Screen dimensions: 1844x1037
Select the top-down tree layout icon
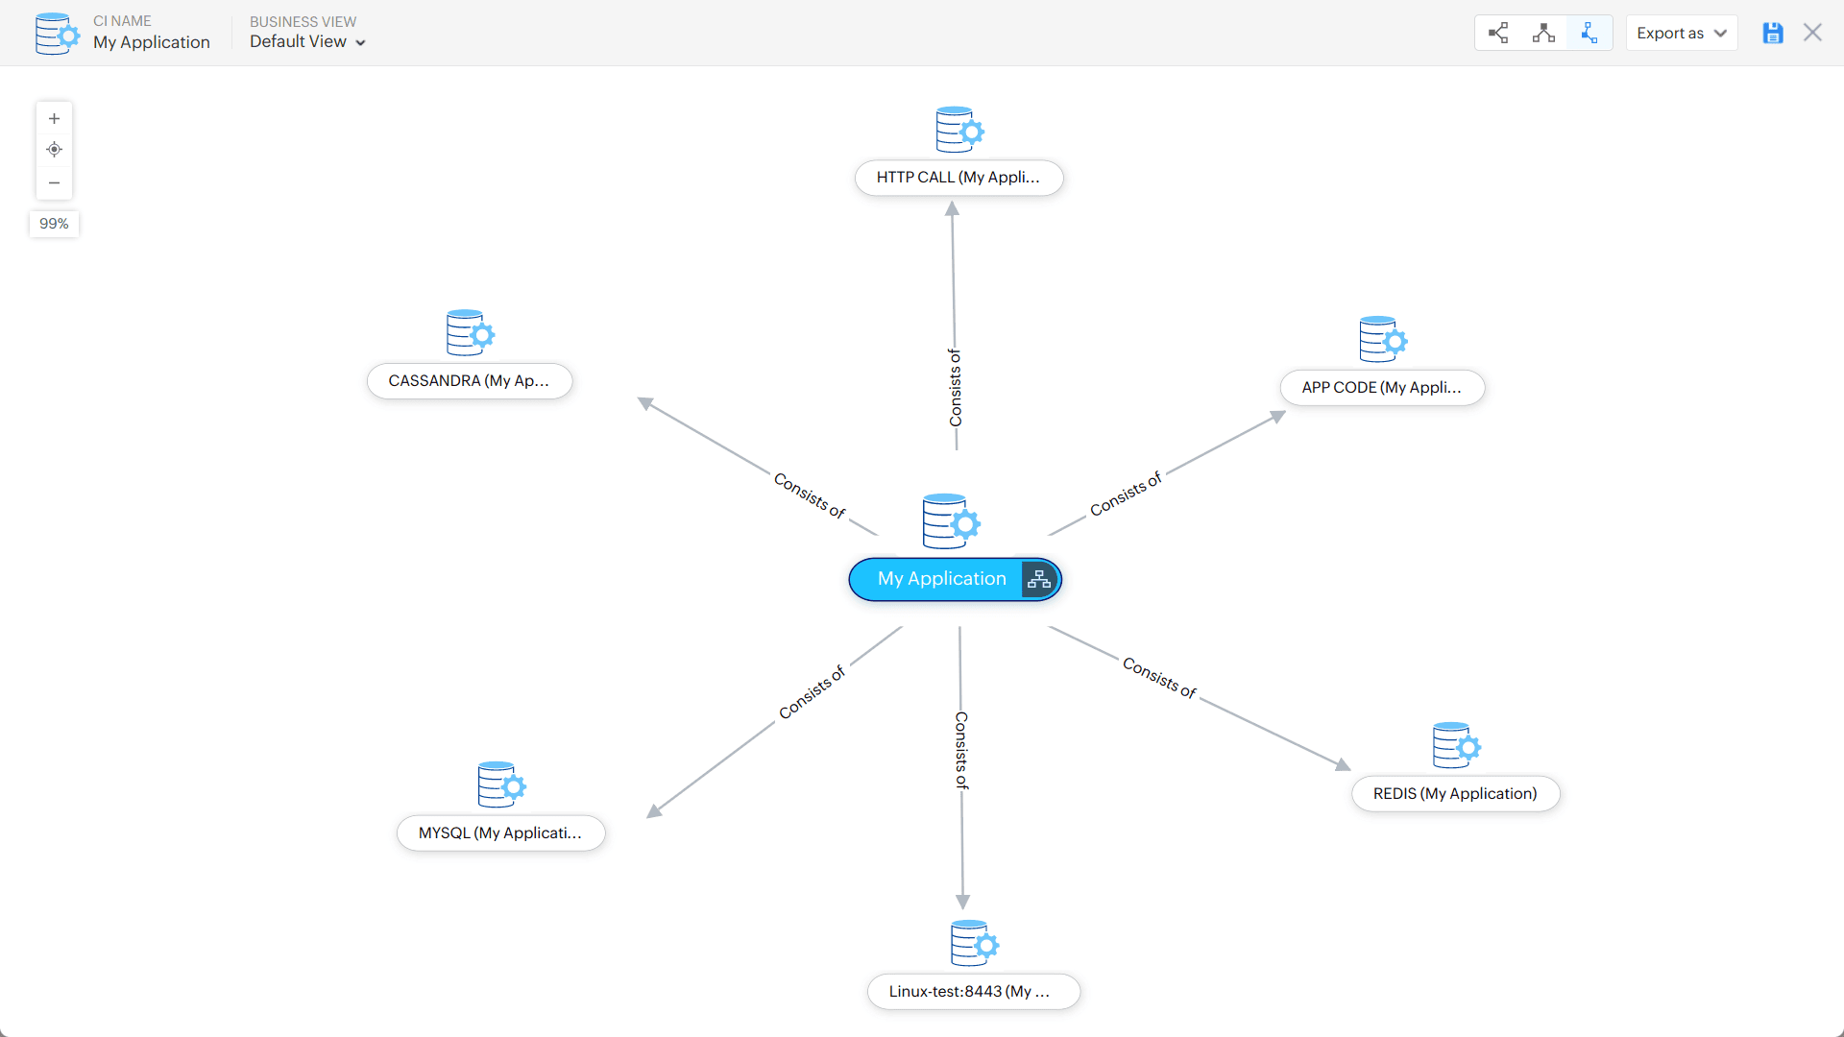click(x=1543, y=32)
